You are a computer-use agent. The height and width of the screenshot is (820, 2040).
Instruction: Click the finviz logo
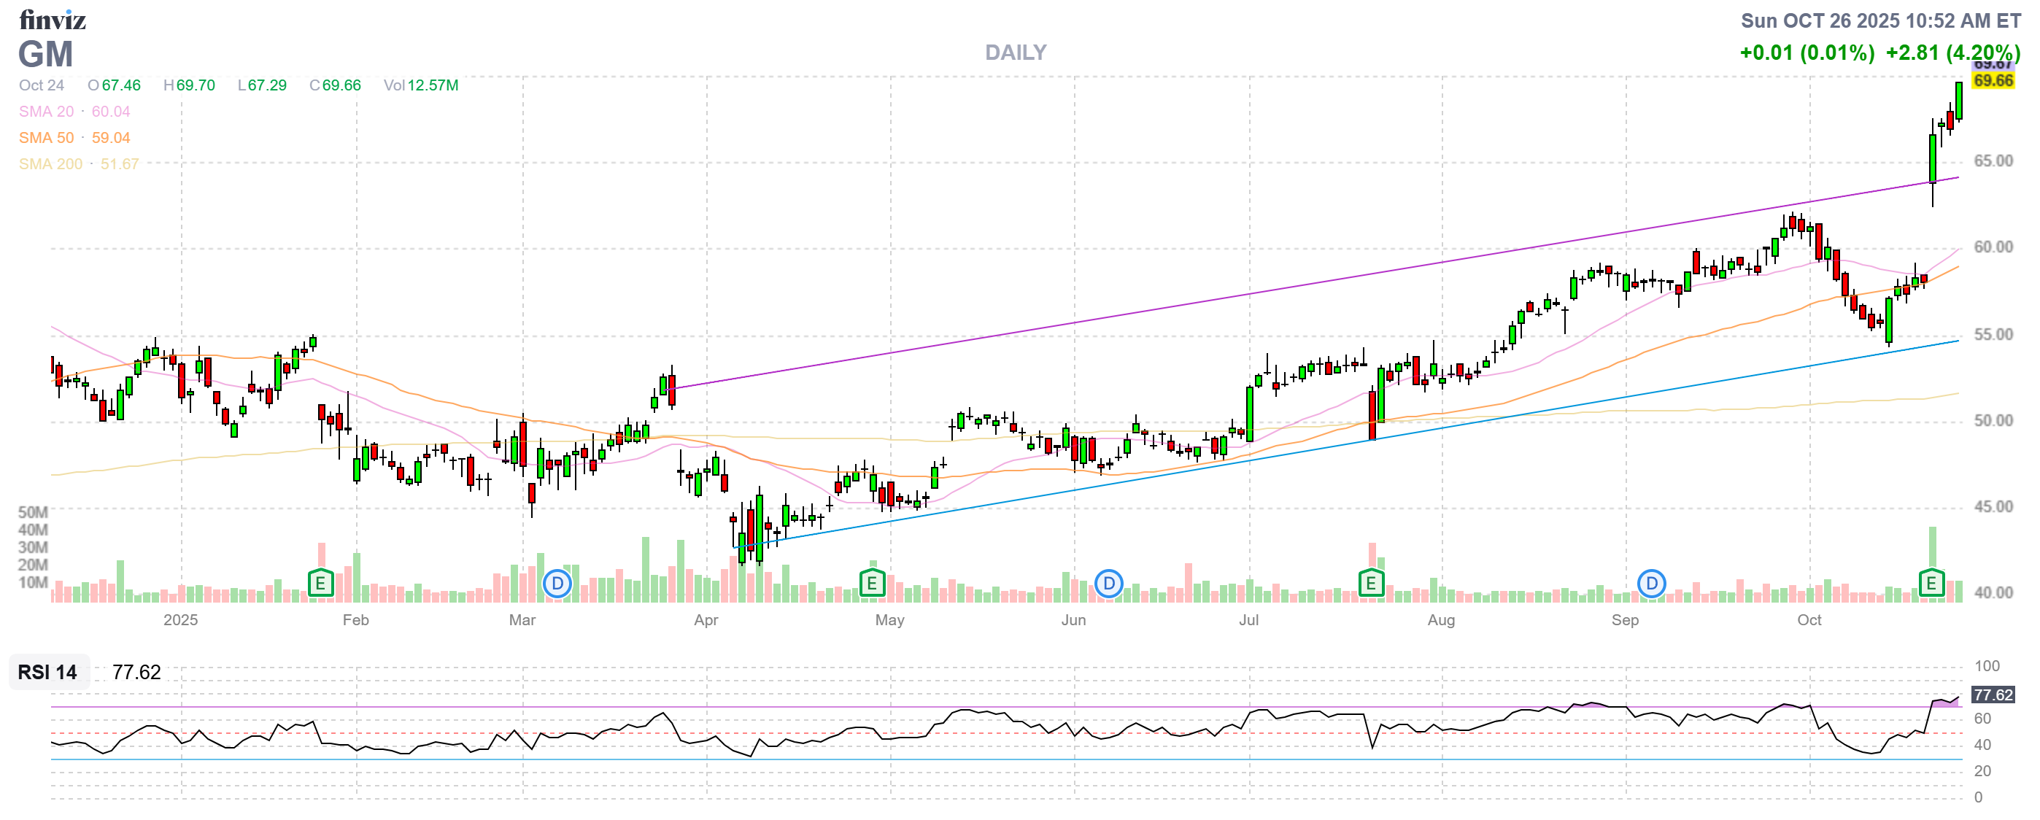click(53, 19)
